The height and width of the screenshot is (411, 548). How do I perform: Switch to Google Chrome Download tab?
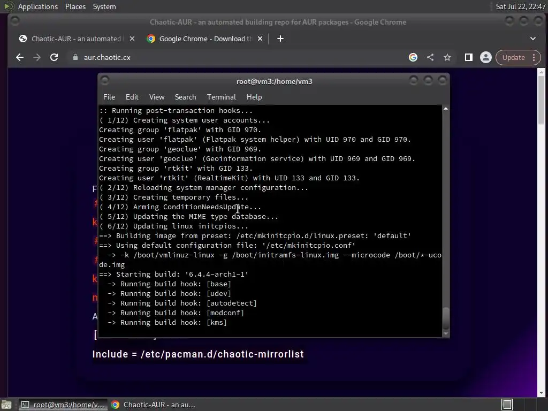(205, 39)
